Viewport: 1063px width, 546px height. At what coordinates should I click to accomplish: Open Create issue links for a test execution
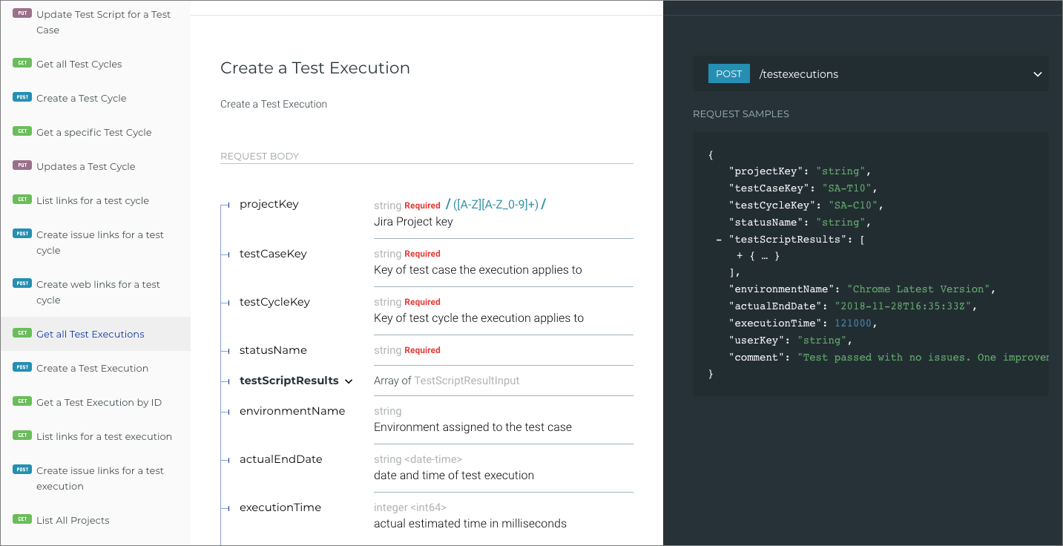pos(99,478)
